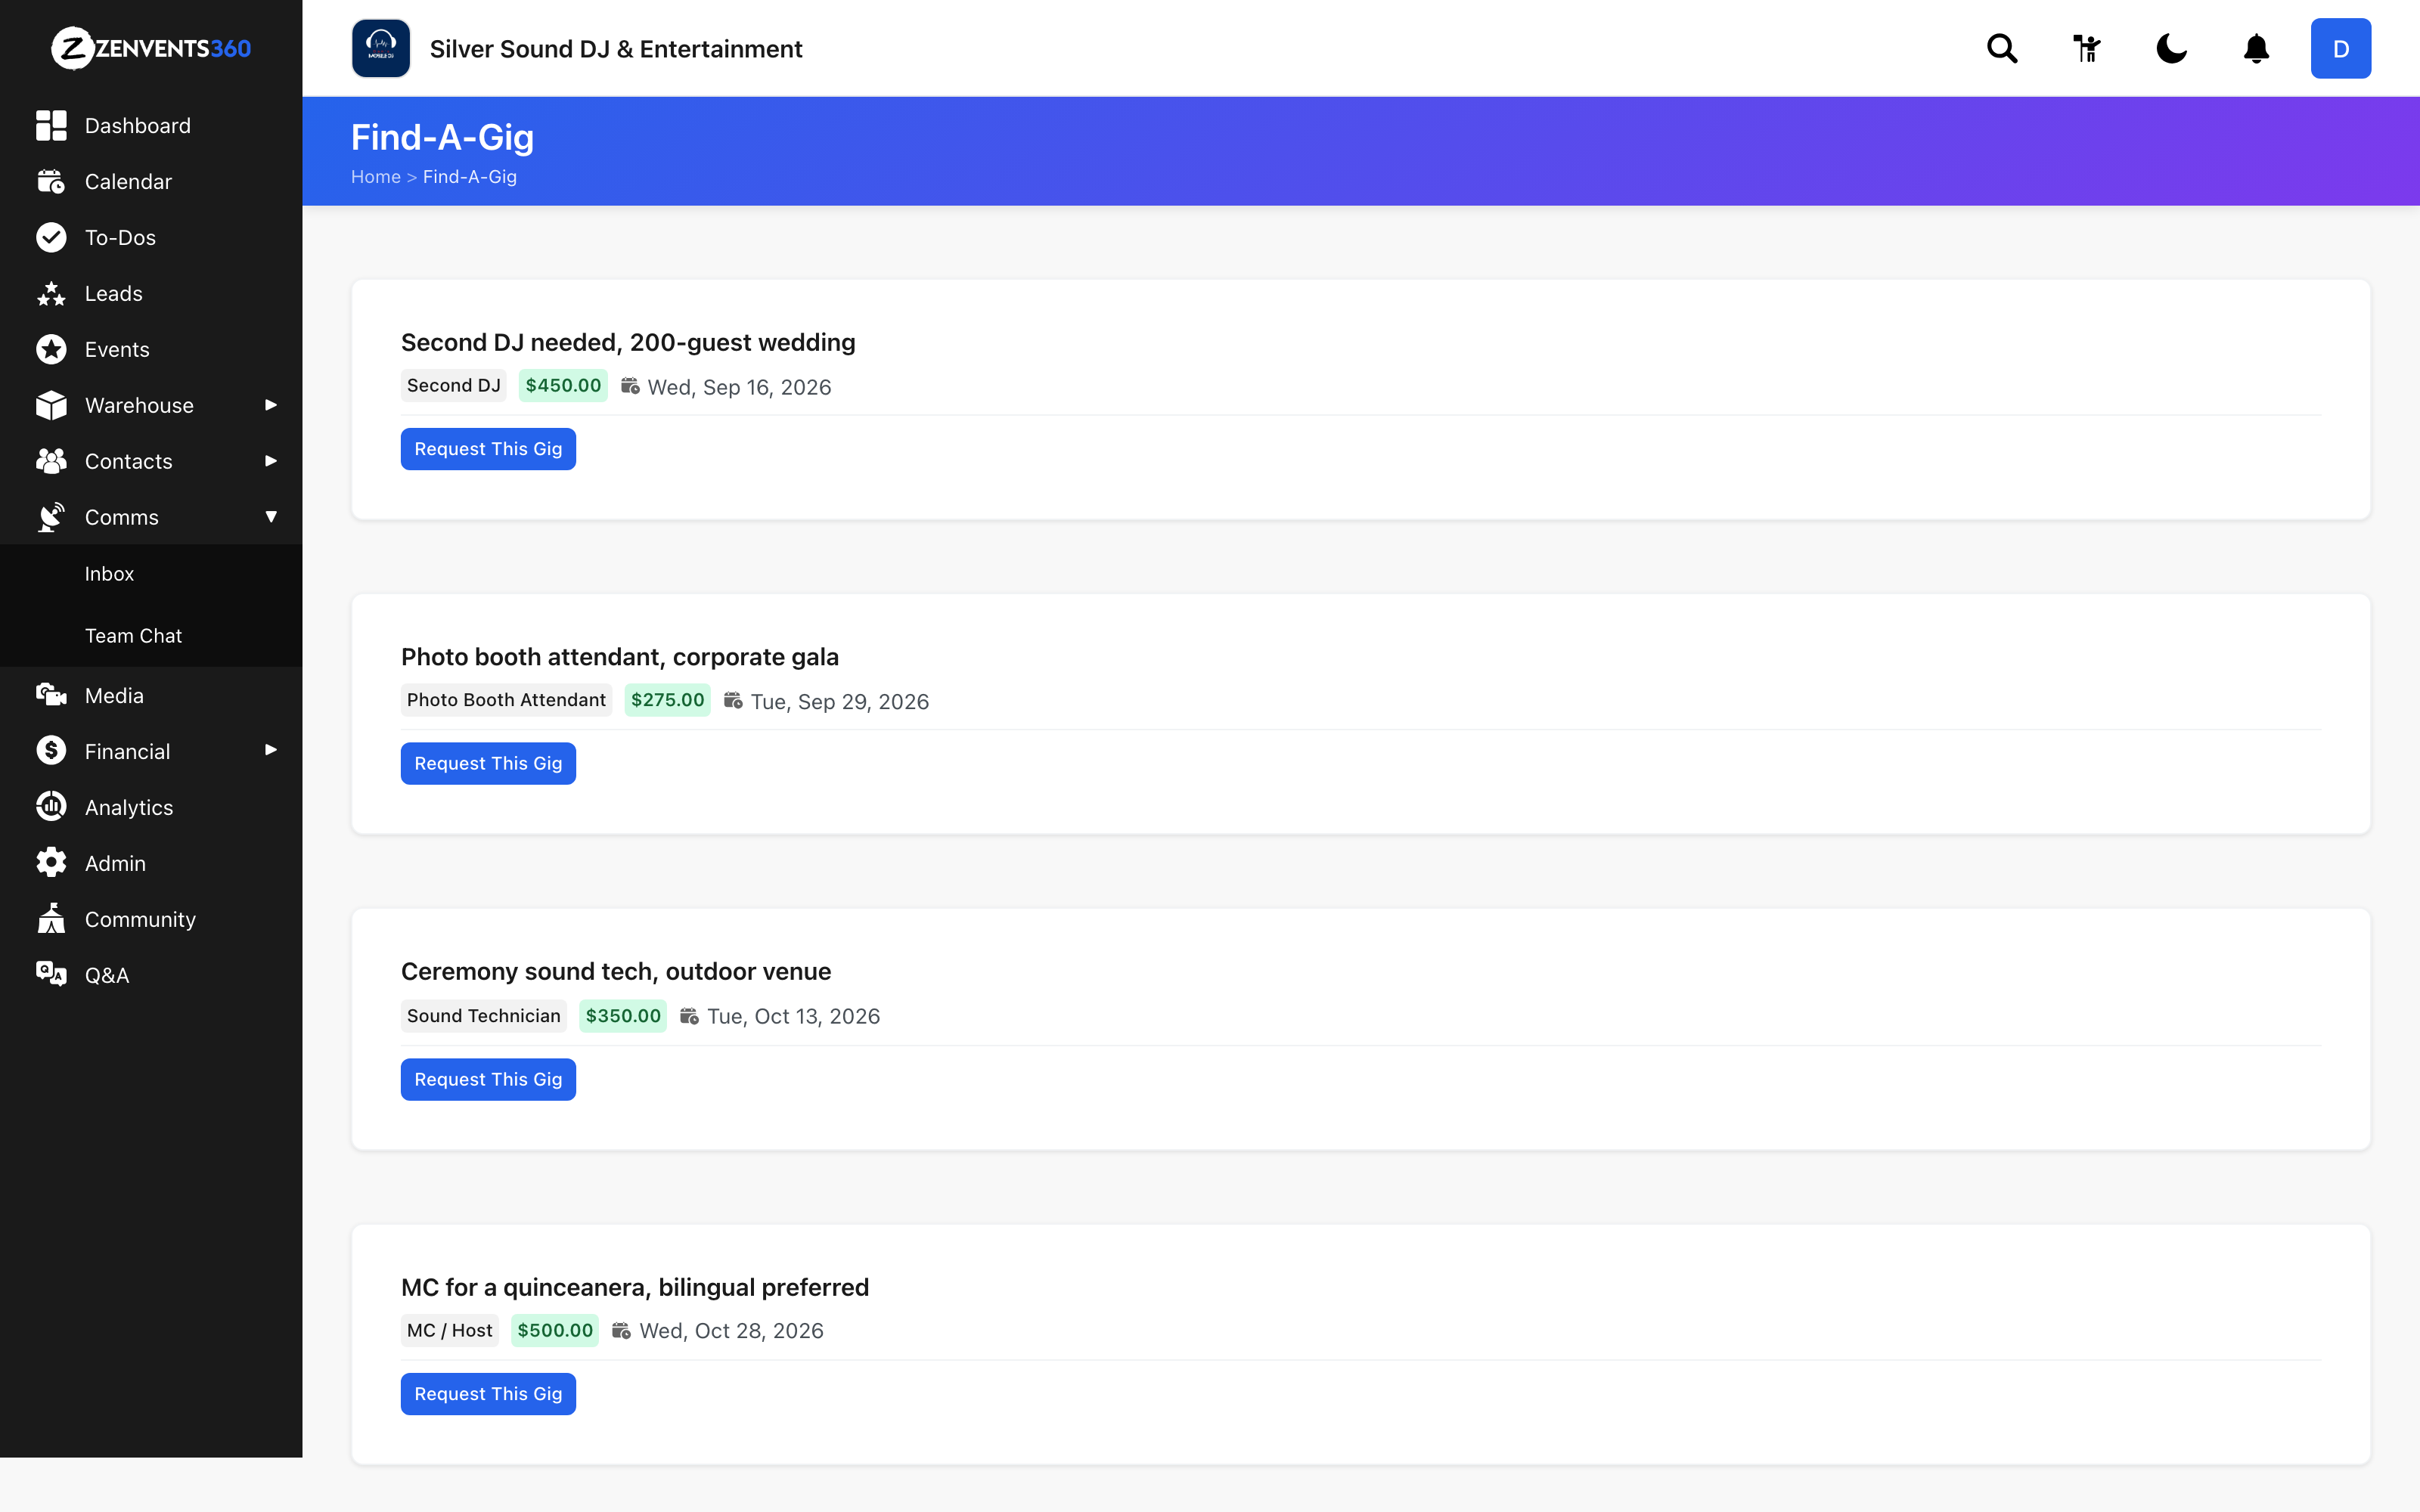The height and width of the screenshot is (1512, 2420).
Task: Collapse the Comms submenu arrow
Action: click(271, 517)
